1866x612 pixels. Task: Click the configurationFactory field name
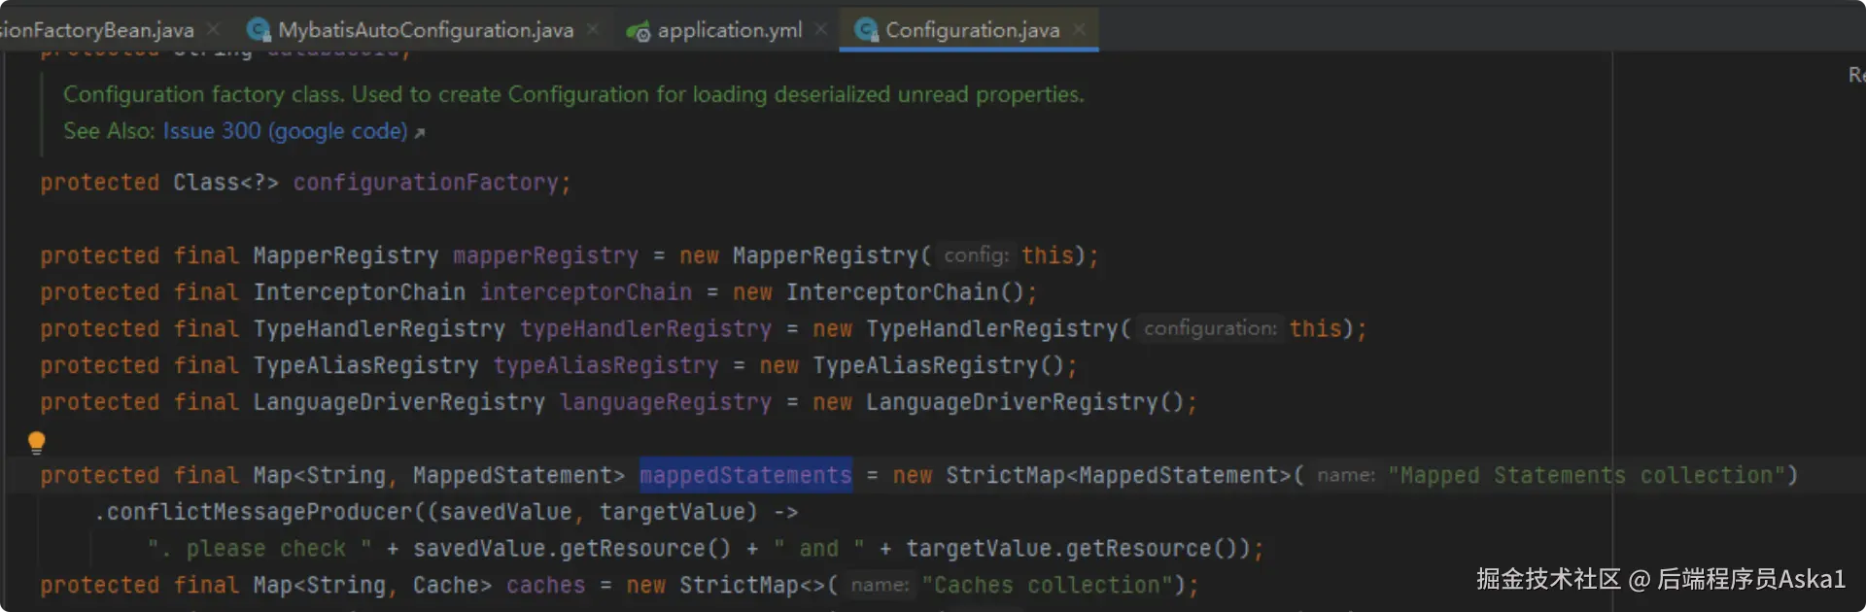pyautogui.click(x=426, y=183)
